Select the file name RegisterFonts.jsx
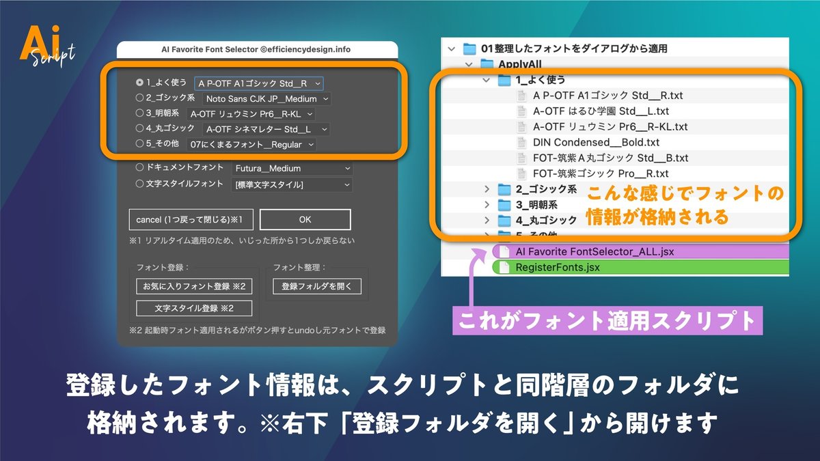The height and width of the screenshot is (461, 820). tap(558, 267)
